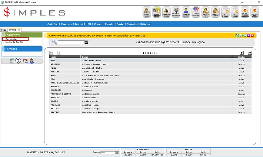The width and height of the screenshot is (263, 157).
Task: Click the BUSCA AVANÇADA link
Action: (193, 42)
